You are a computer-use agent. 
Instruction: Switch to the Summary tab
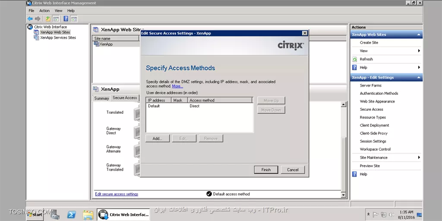click(x=101, y=98)
